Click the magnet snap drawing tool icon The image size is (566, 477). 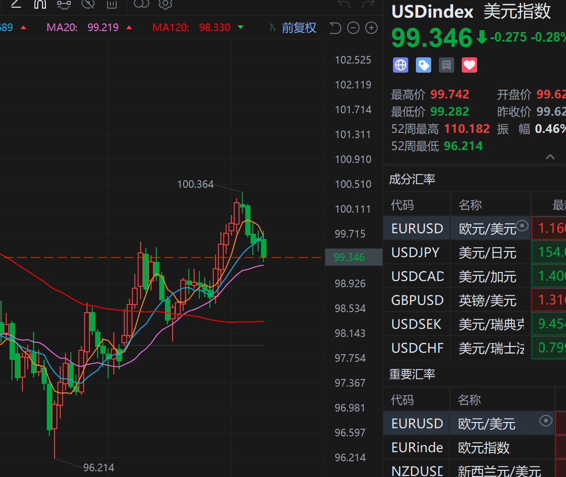pyautogui.click(x=40, y=4)
